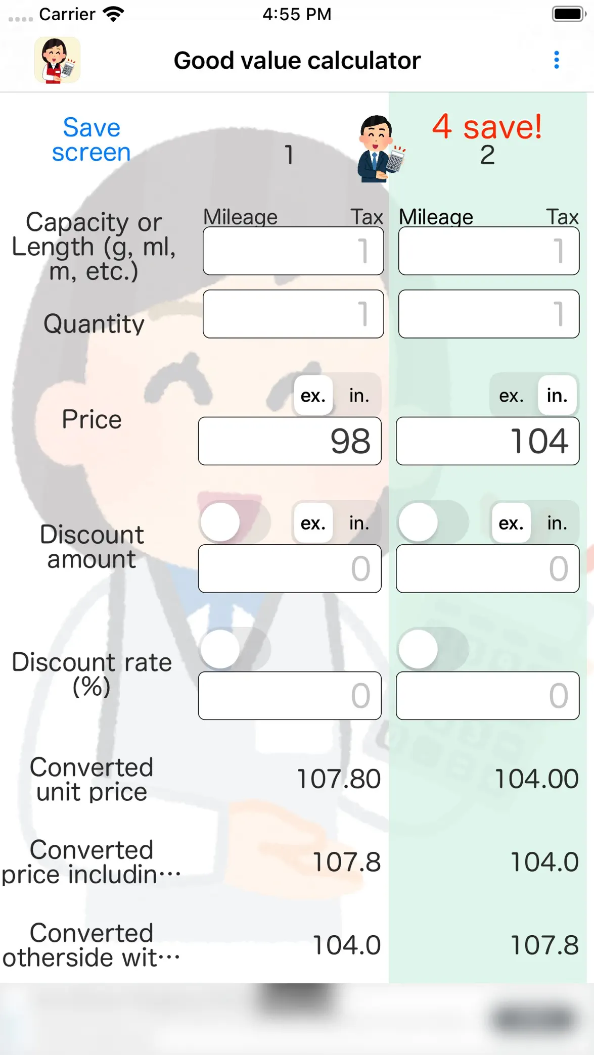Edit the item 1 price field showing 98

(290, 441)
